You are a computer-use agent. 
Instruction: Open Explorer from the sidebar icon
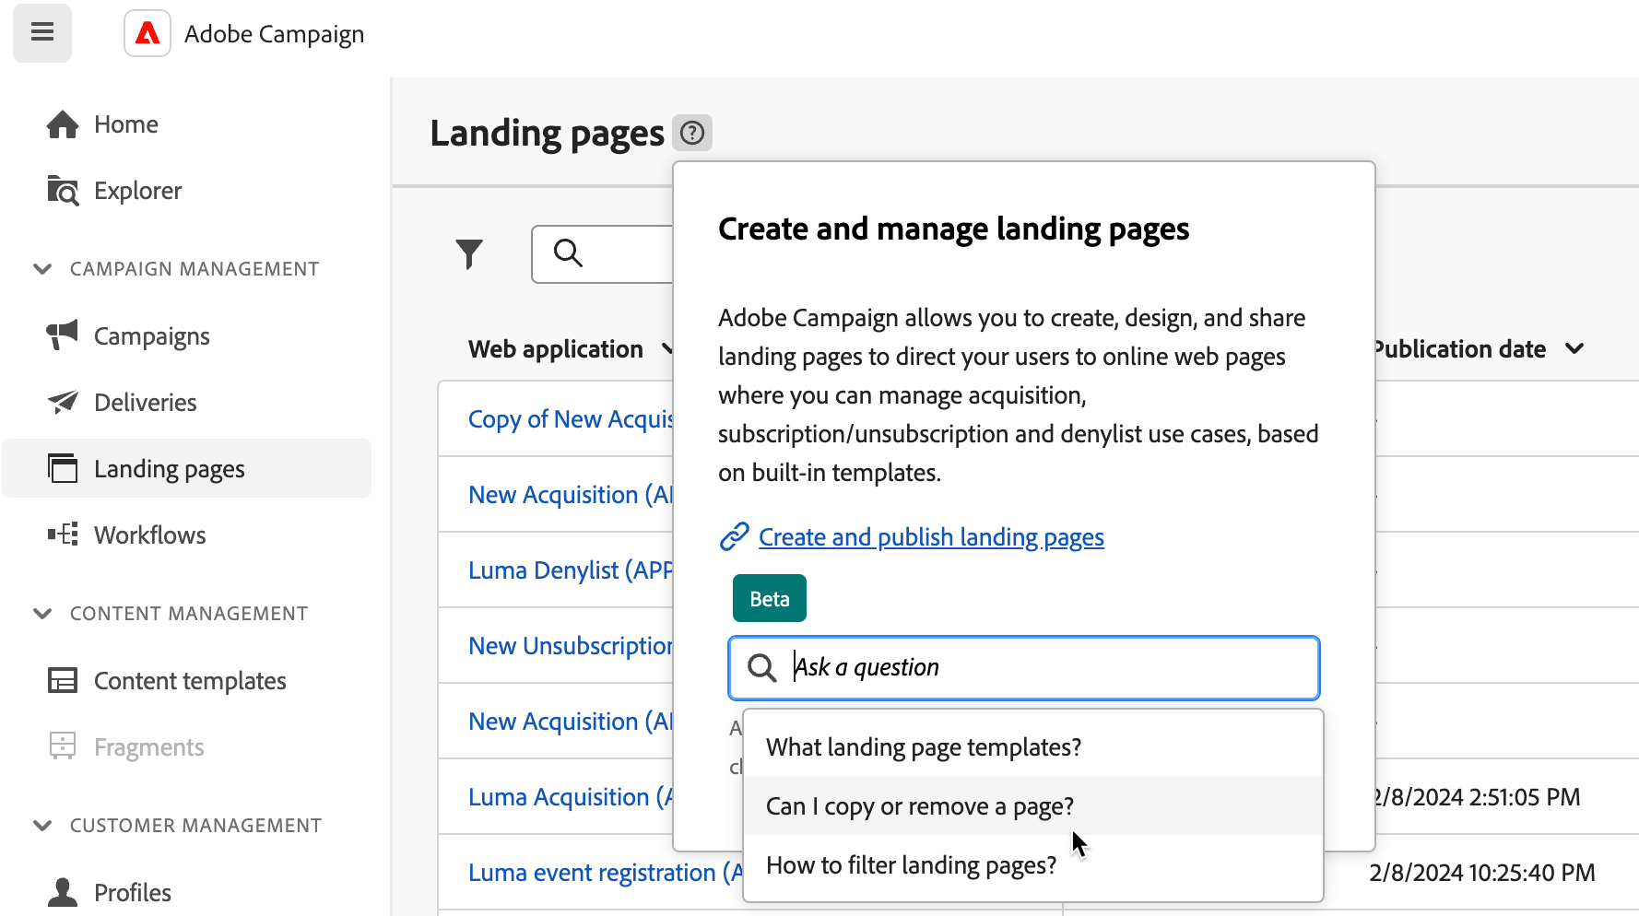pos(63,191)
